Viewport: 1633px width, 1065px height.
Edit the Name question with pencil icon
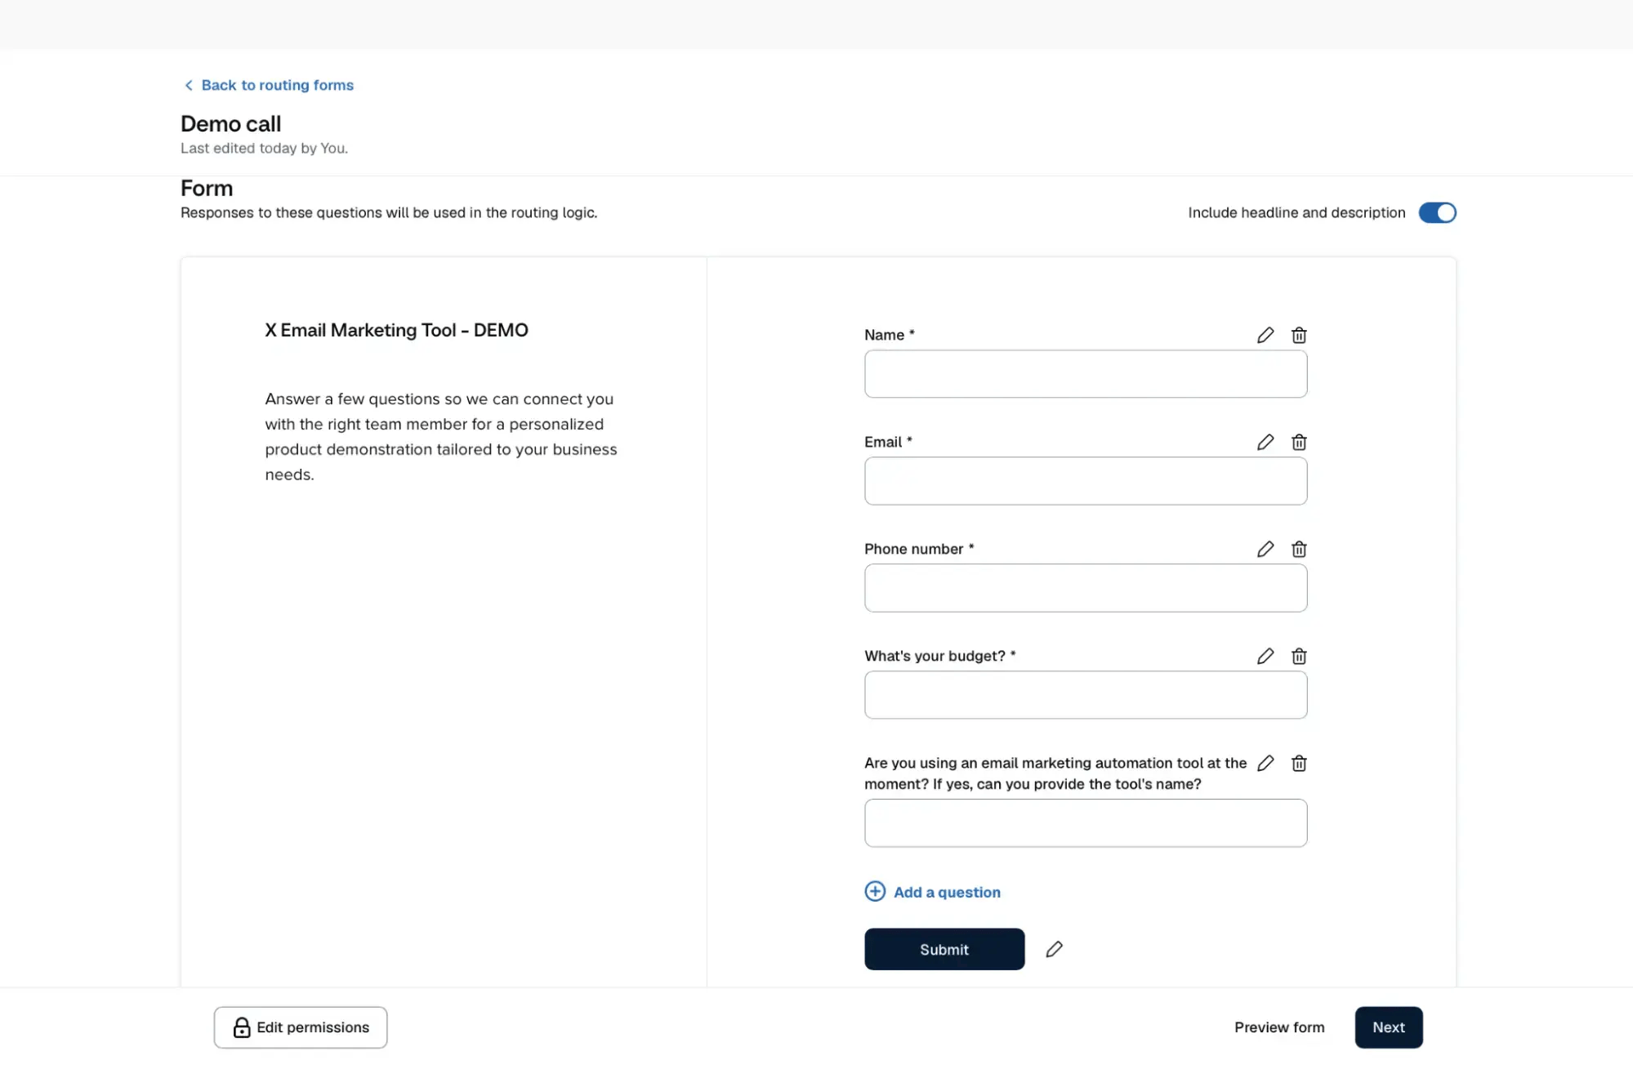click(1265, 335)
